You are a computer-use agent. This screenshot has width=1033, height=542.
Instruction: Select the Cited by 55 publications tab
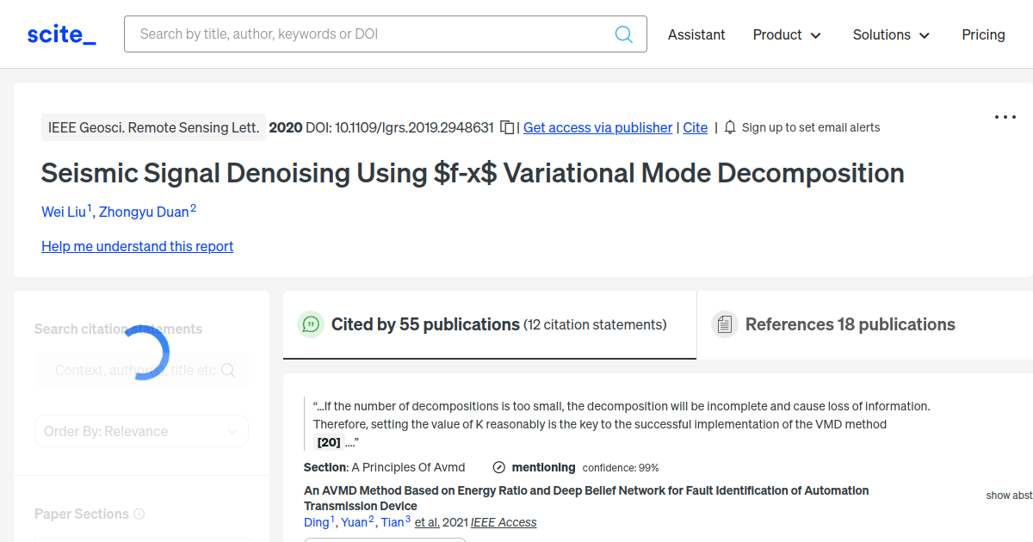(425, 324)
